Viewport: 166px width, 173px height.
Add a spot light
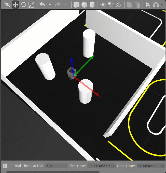(111, 5)
